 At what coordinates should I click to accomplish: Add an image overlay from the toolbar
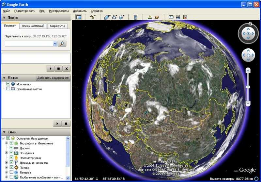[x=122, y=17]
